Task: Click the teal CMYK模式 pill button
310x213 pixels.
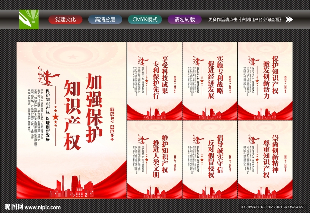Action: point(145,20)
